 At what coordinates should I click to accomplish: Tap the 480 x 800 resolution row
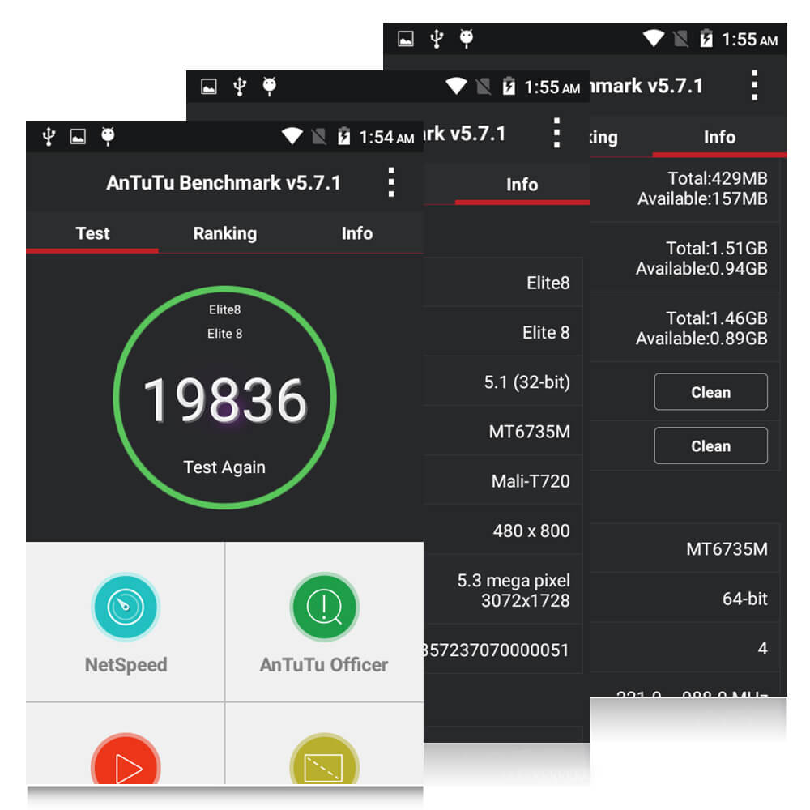point(503,531)
